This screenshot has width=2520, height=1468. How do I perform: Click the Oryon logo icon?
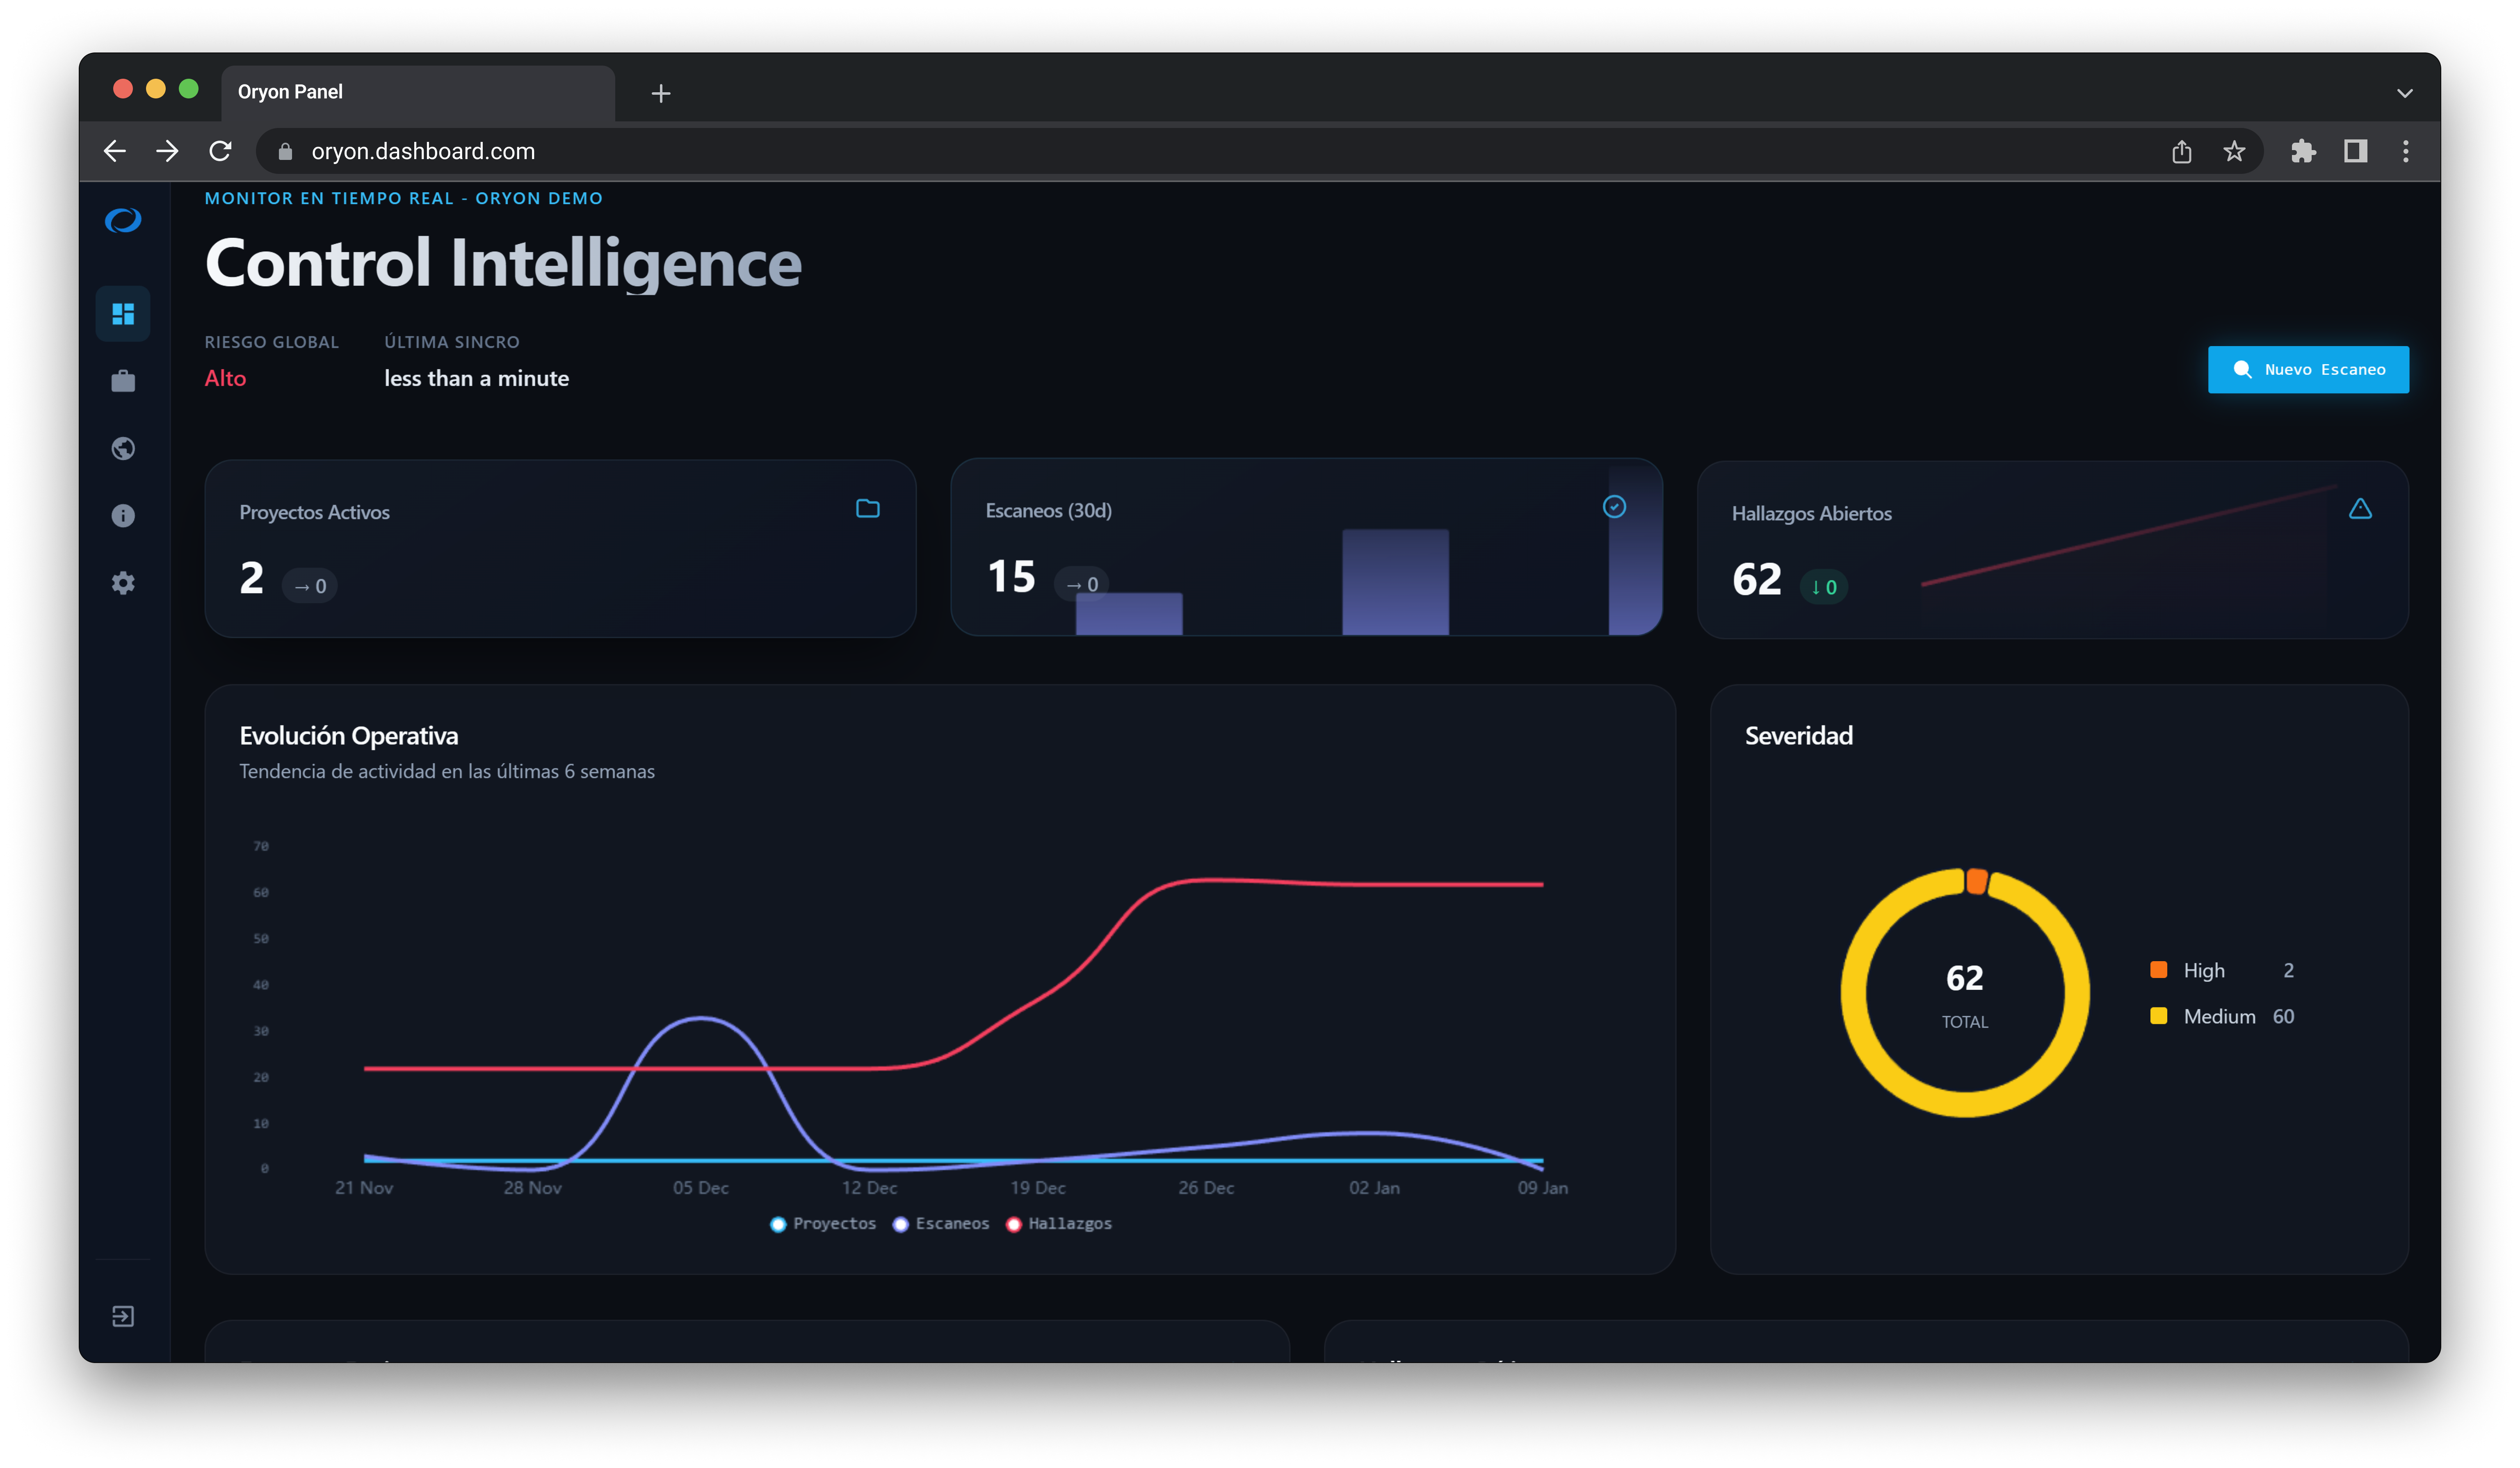pos(123,220)
